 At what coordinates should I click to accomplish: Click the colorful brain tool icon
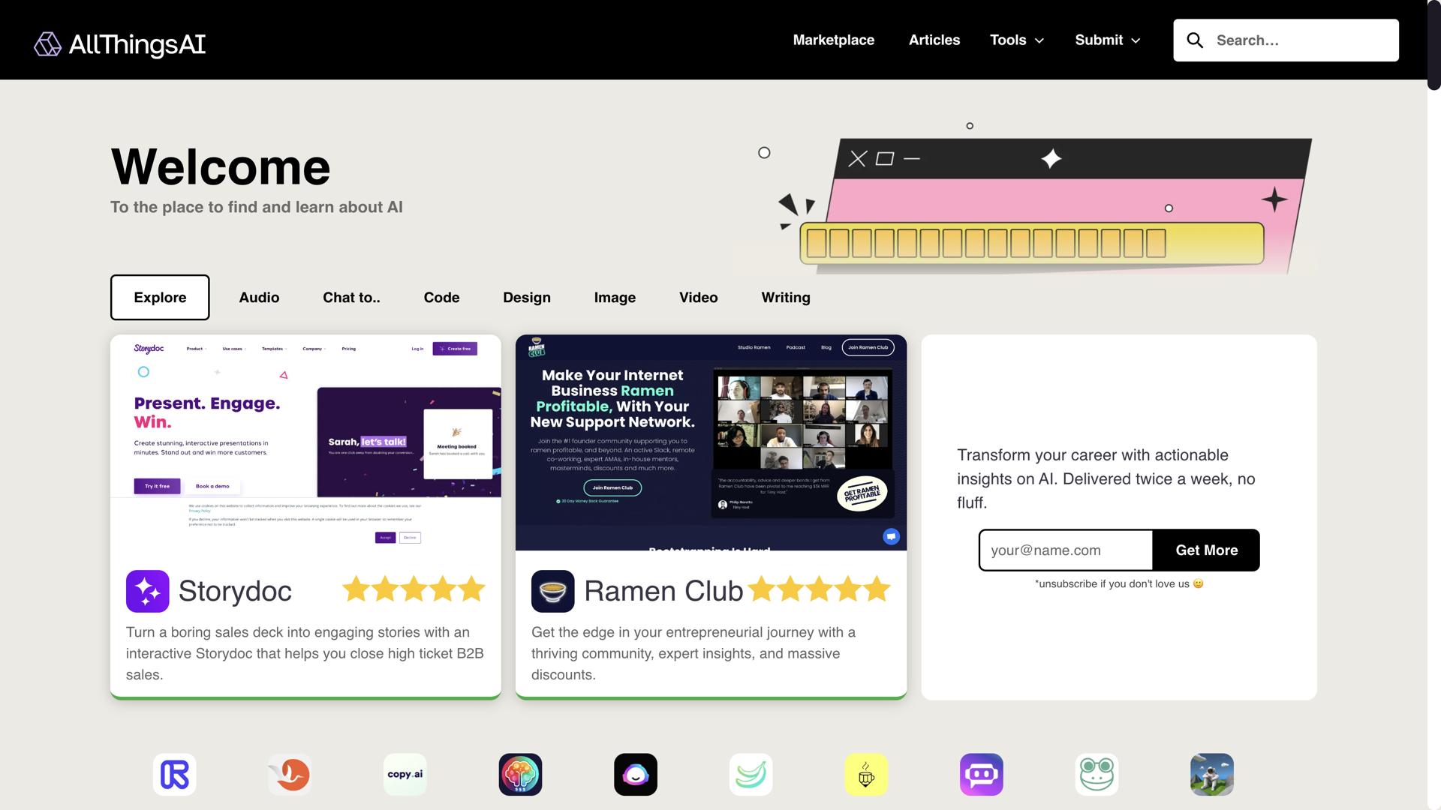[x=520, y=774]
